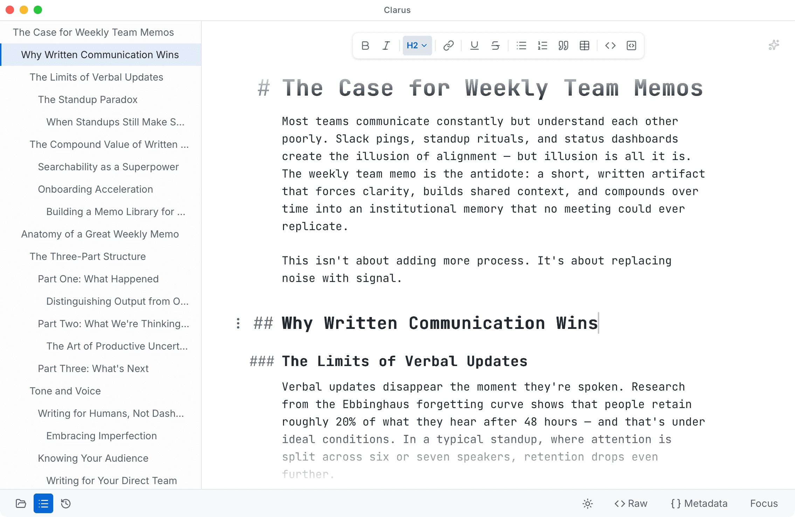Screen dimensions: 795x517
Task: Go to The Three-Part Structure
Action: 101,256
